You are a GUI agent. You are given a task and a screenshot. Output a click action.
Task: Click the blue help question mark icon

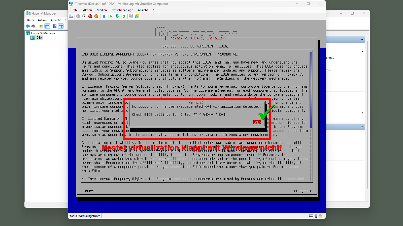click(x=55, y=26)
